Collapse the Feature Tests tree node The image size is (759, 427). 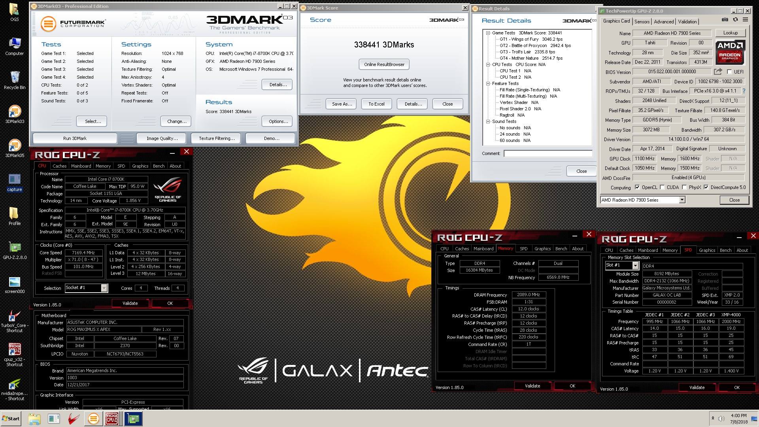[488, 84]
